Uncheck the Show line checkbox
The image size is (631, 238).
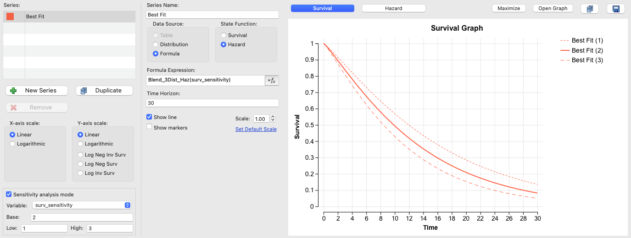click(149, 117)
